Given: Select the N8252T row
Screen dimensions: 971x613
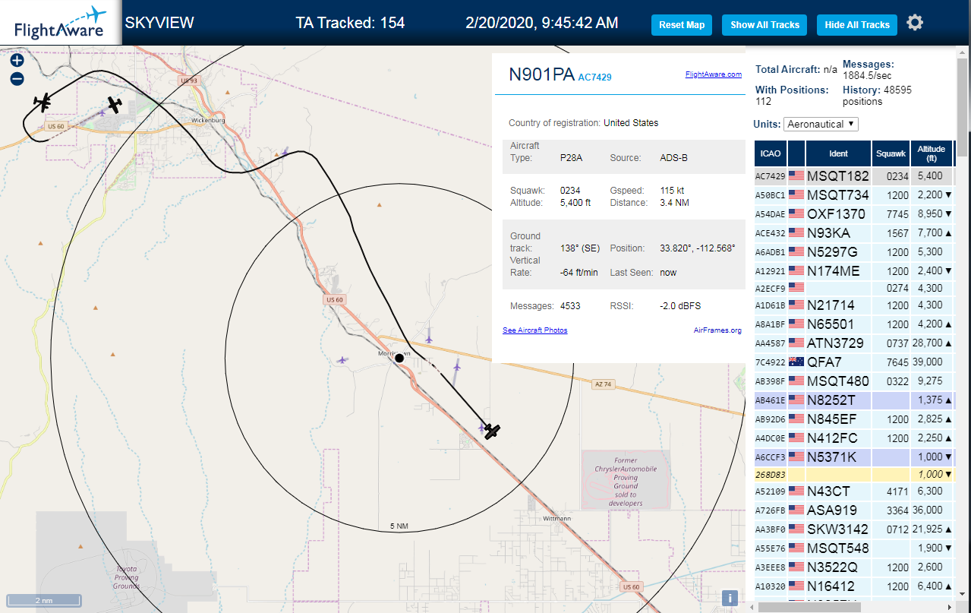Looking at the screenshot, I should 853,400.
